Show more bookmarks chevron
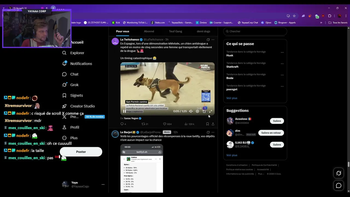The width and height of the screenshot is (350, 197). click(x=321, y=23)
